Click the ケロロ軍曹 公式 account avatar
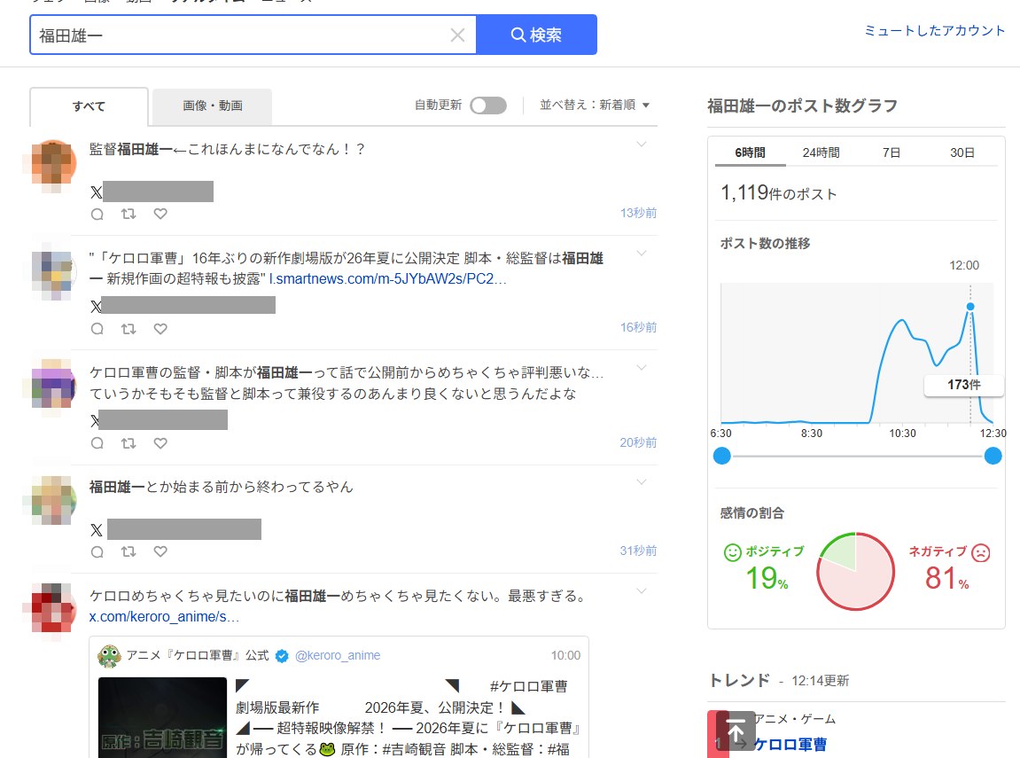The height and width of the screenshot is (758, 1020). coord(109,656)
